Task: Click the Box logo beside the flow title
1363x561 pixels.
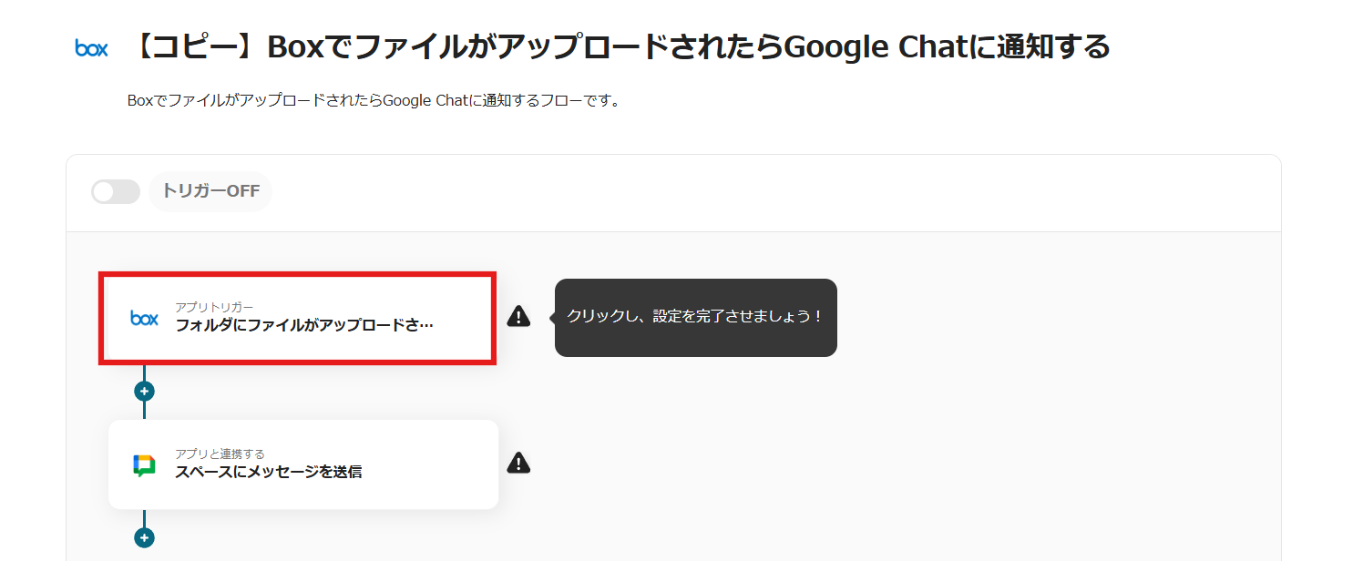Action: pos(91,48)
